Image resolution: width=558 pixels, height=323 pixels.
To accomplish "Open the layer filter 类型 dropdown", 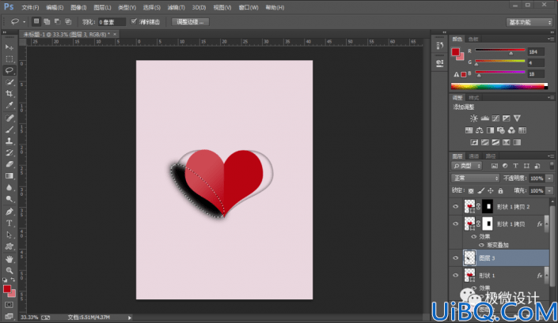I will click(x=467, y=166).
